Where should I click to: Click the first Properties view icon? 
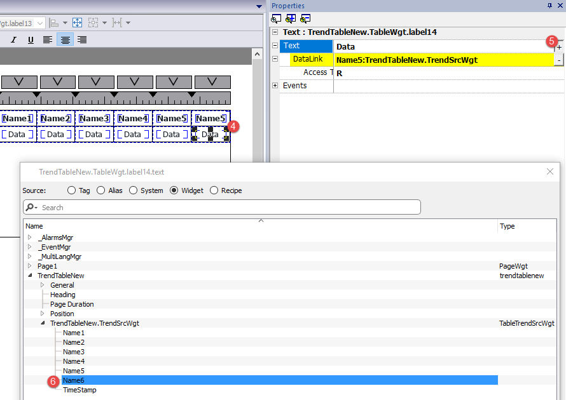276,18
